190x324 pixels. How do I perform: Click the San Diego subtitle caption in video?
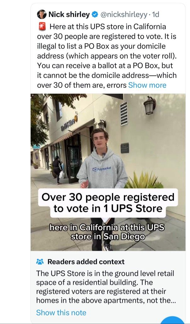(x=107, y=232)
